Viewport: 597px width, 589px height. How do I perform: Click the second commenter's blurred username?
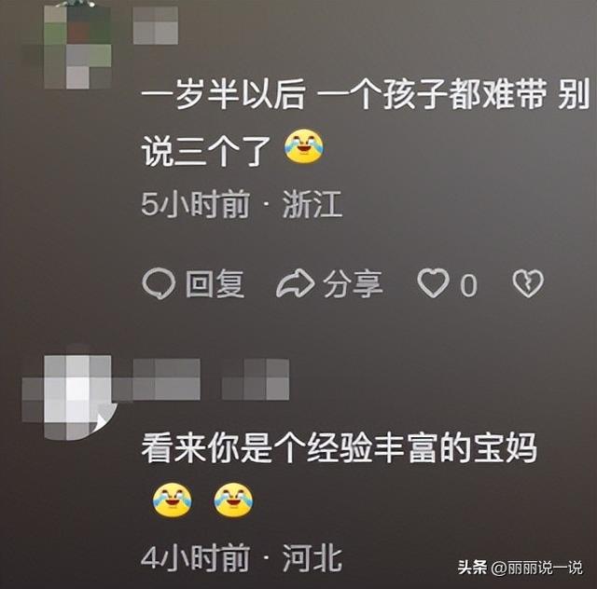[212, 379]
